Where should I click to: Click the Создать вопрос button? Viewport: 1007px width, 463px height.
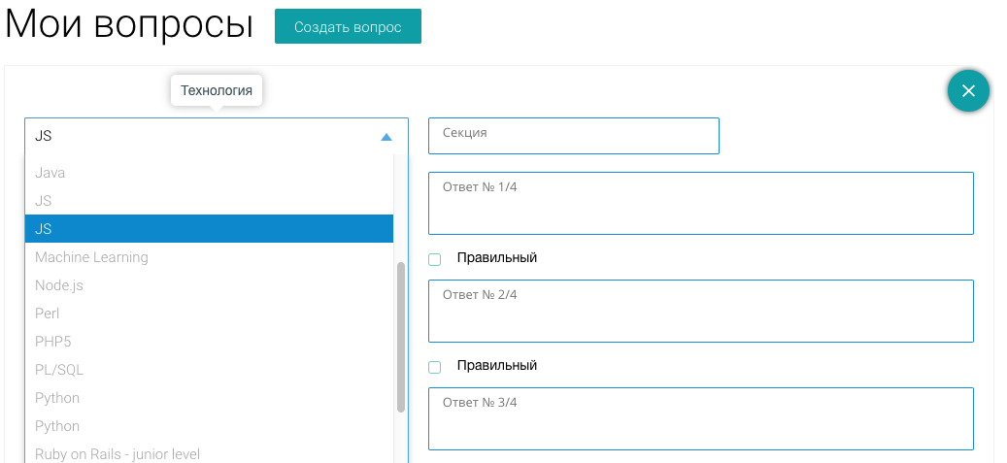348,26
